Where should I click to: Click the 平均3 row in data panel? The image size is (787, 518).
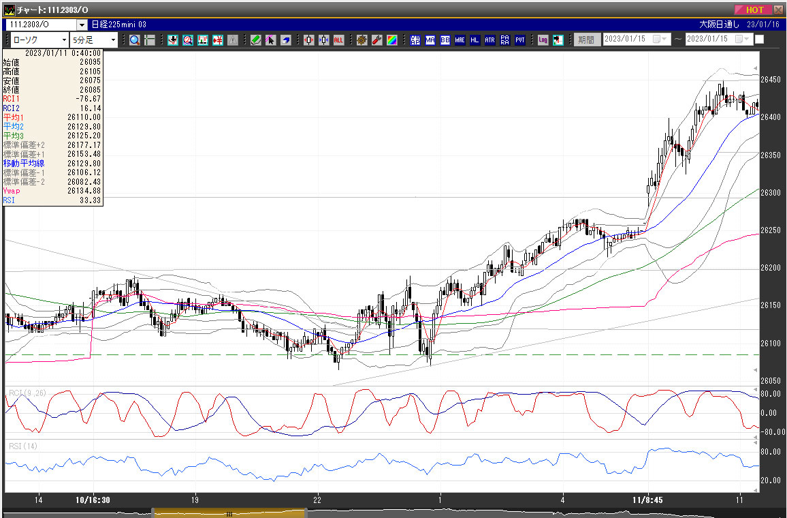click(x=52, y=136)
